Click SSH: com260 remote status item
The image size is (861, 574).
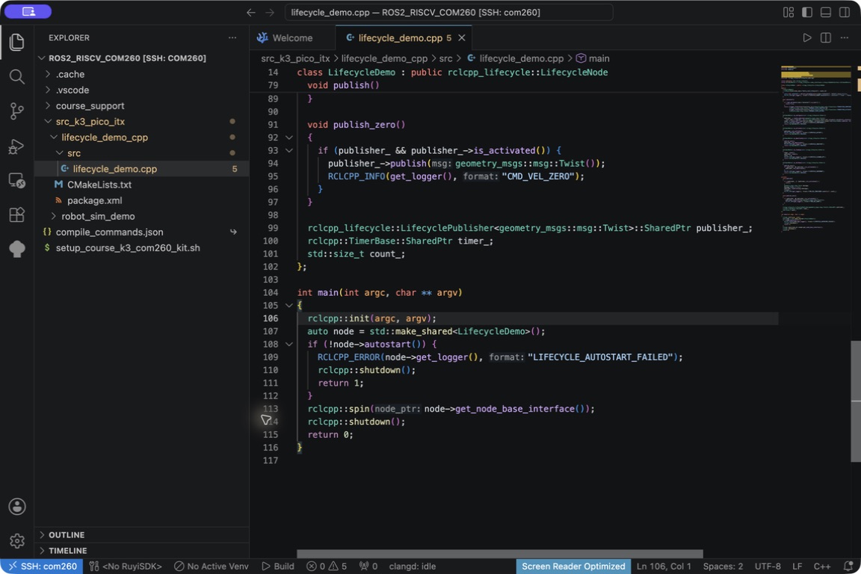tap(42, 567)
